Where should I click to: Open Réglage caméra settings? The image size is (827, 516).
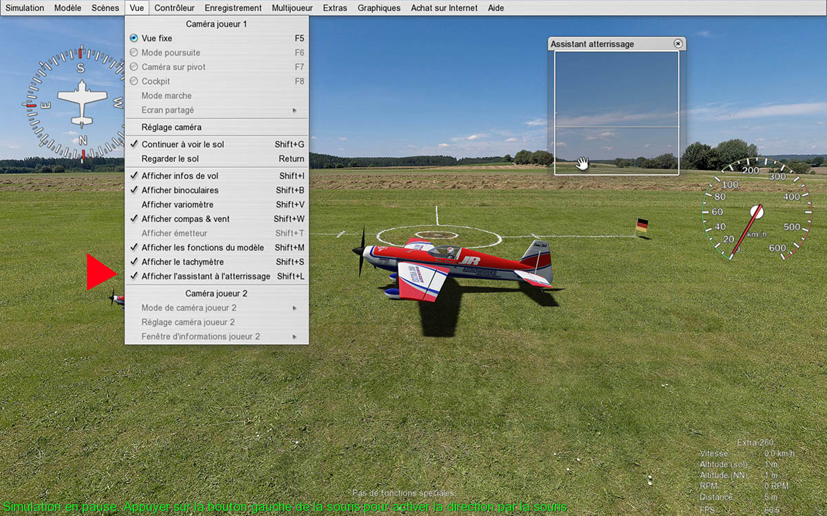pos(172,127)
